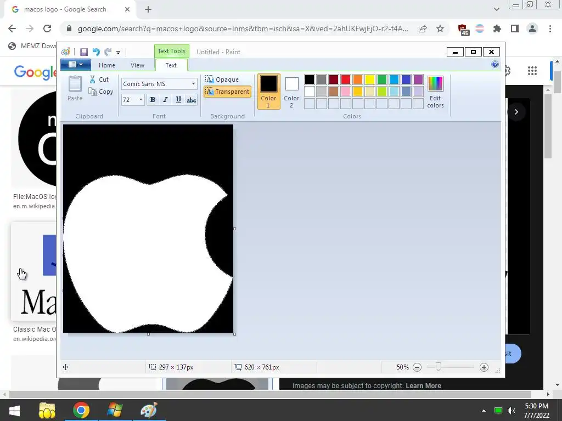562x421 pixels.
Task: Open the Classic Mac OS image result
Action: tap(34, 272)
